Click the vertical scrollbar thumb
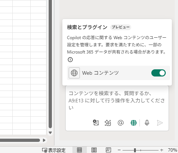The width and height of the screenshot is (178, 153). (50, 64)
